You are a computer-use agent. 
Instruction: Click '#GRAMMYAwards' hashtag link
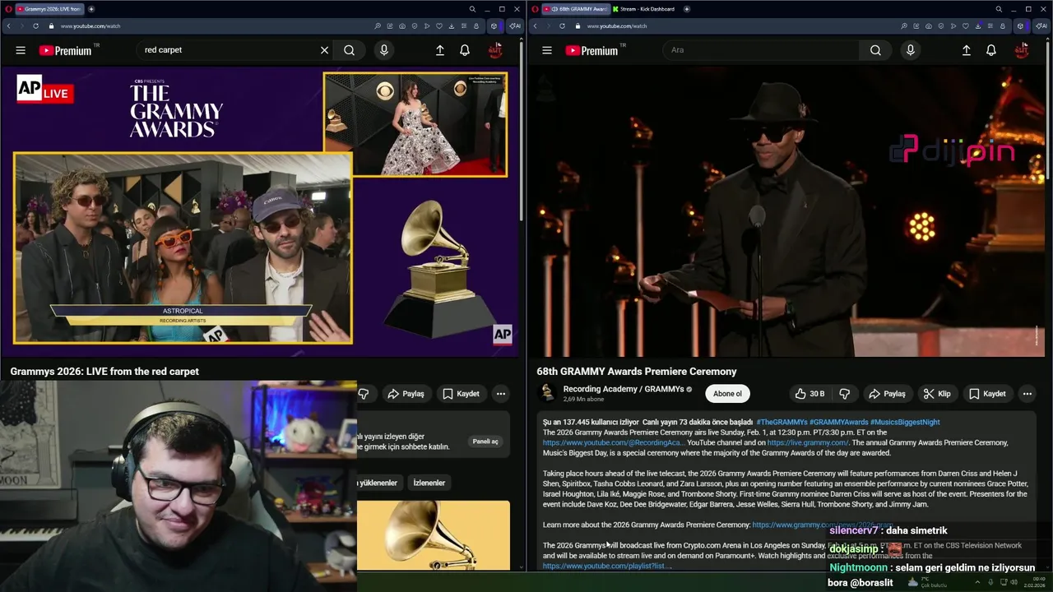tap(838, 422)
